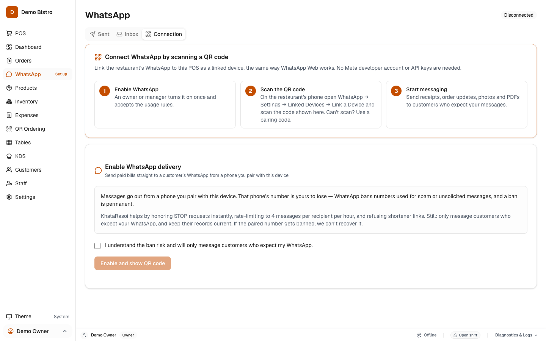Open Settings gear icon in sidebar
Image resolution: width=546 pixels, height=341 pixels.
coord(9,197)
